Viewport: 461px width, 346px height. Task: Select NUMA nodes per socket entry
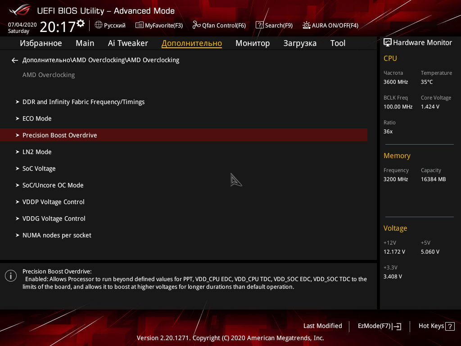pos(57,235)
